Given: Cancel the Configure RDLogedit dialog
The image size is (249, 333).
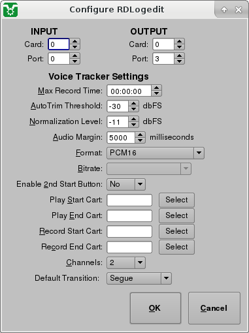Looking at the screenshot, I should click(x=214, y=308).
